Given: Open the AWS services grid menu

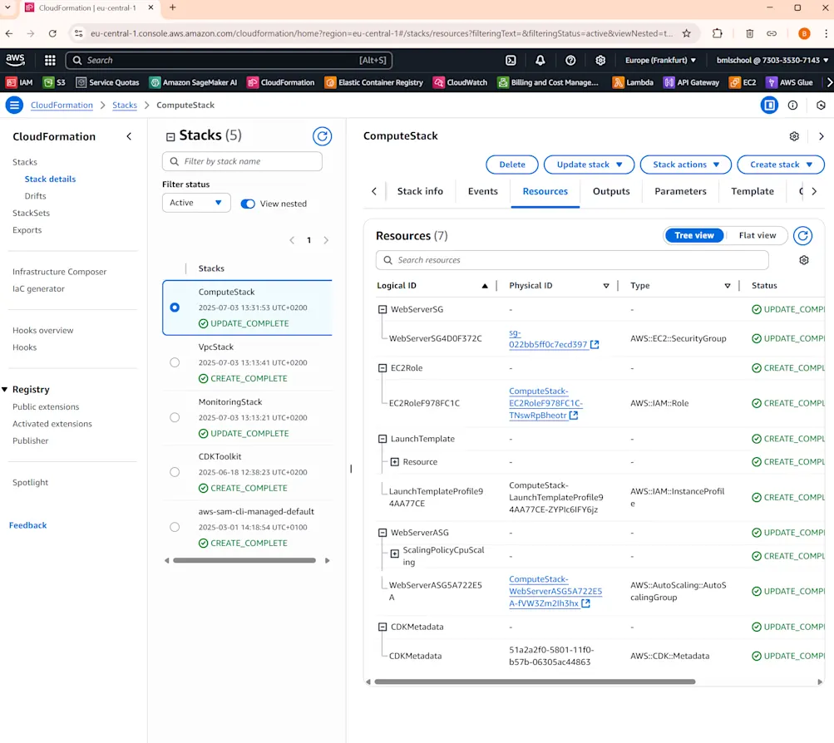Looking at the screenshot, I should point(48,60).
